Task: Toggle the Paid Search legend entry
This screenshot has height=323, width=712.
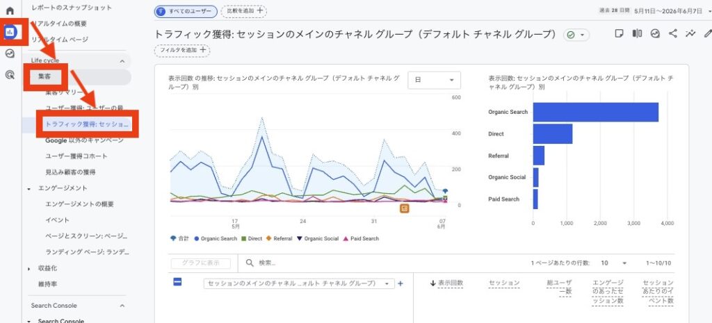Action: click(x=361, y=239)
